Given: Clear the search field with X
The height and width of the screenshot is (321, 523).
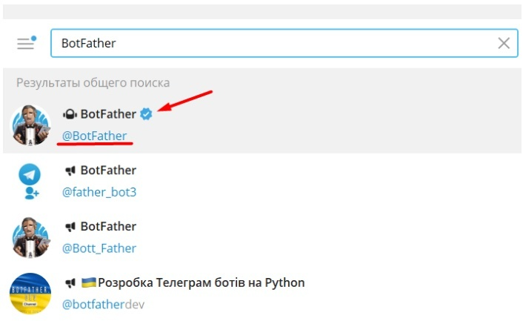Looking at the screenshot, I should point(504,44).
